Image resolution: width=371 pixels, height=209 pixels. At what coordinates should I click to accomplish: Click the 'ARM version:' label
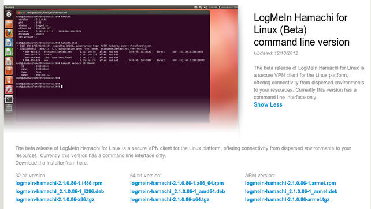(260, 176)
